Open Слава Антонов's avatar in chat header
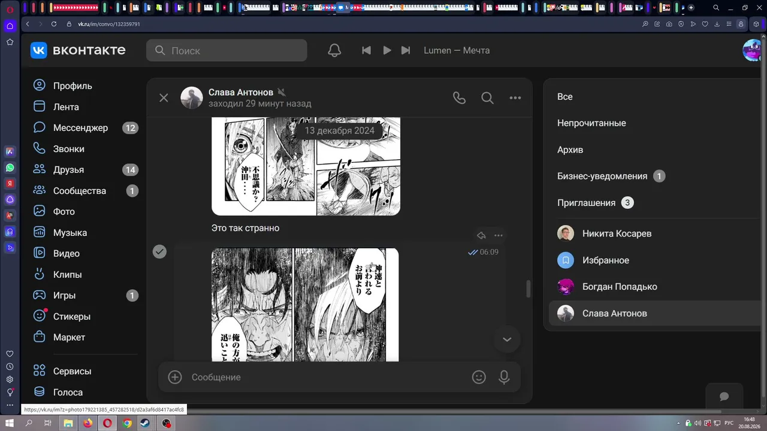Screen dimensions: 767x431 tap(192, 98)
